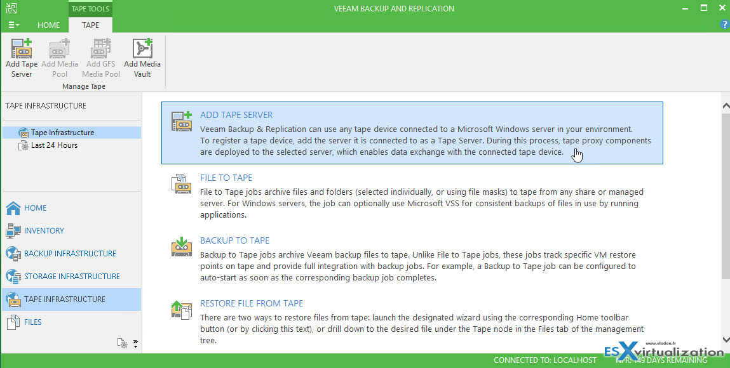Open the help question mark icon
Screen dimensions: 730x368
(x=724, y=25)
